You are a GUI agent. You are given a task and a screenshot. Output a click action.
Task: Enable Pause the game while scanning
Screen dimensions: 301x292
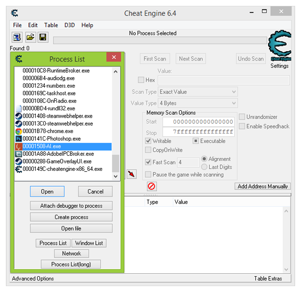coord(148,174)
